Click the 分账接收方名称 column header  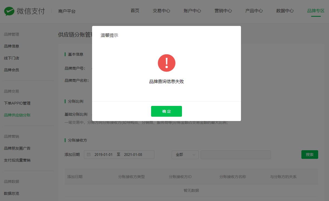233,177
